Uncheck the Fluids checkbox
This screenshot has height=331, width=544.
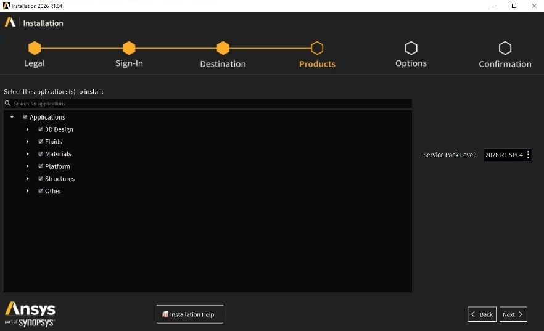(40, 141)
